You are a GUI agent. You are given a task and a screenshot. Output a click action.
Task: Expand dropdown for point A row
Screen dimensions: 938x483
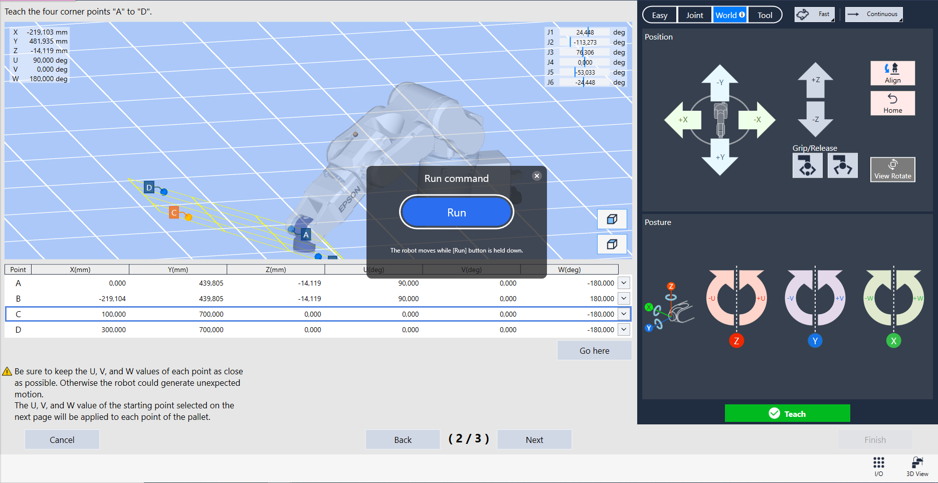624,283
